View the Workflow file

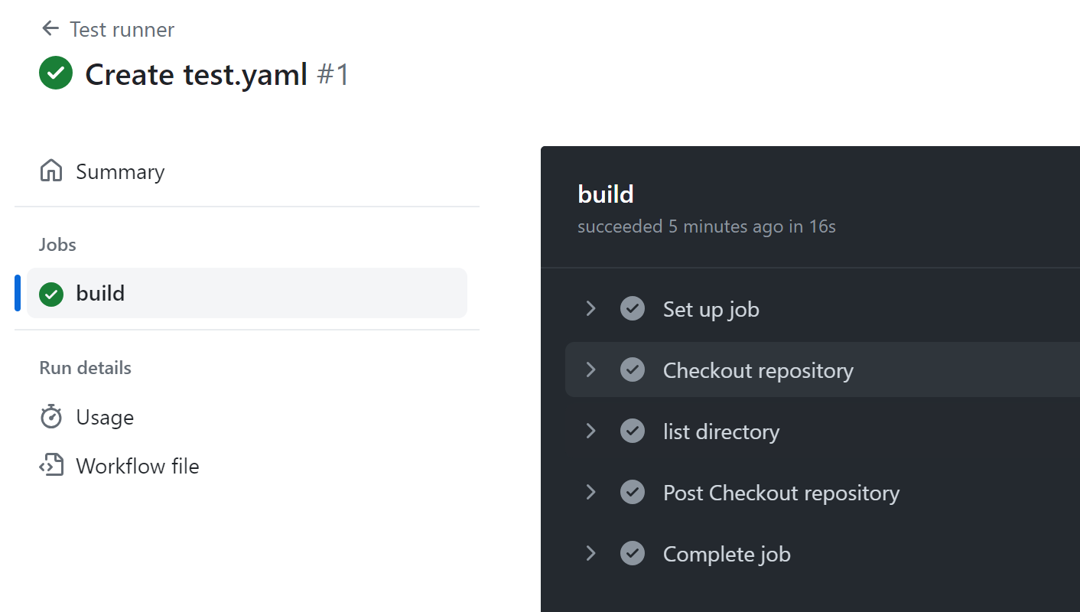tap(138, 467)
